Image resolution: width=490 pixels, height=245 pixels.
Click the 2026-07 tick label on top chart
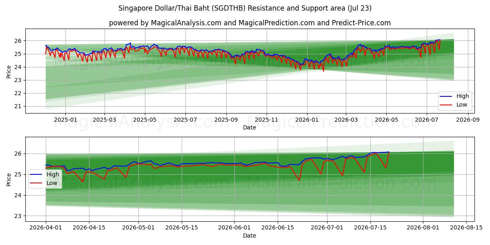(x=427, y=120)
